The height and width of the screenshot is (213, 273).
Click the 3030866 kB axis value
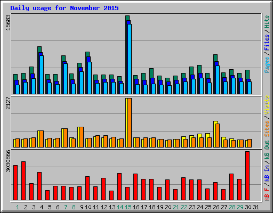tap(8, 161)
